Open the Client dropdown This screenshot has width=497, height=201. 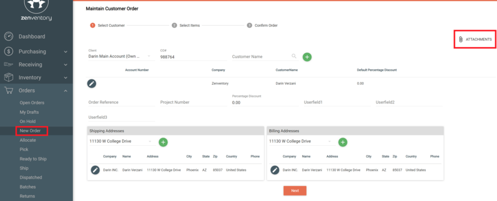121,57
